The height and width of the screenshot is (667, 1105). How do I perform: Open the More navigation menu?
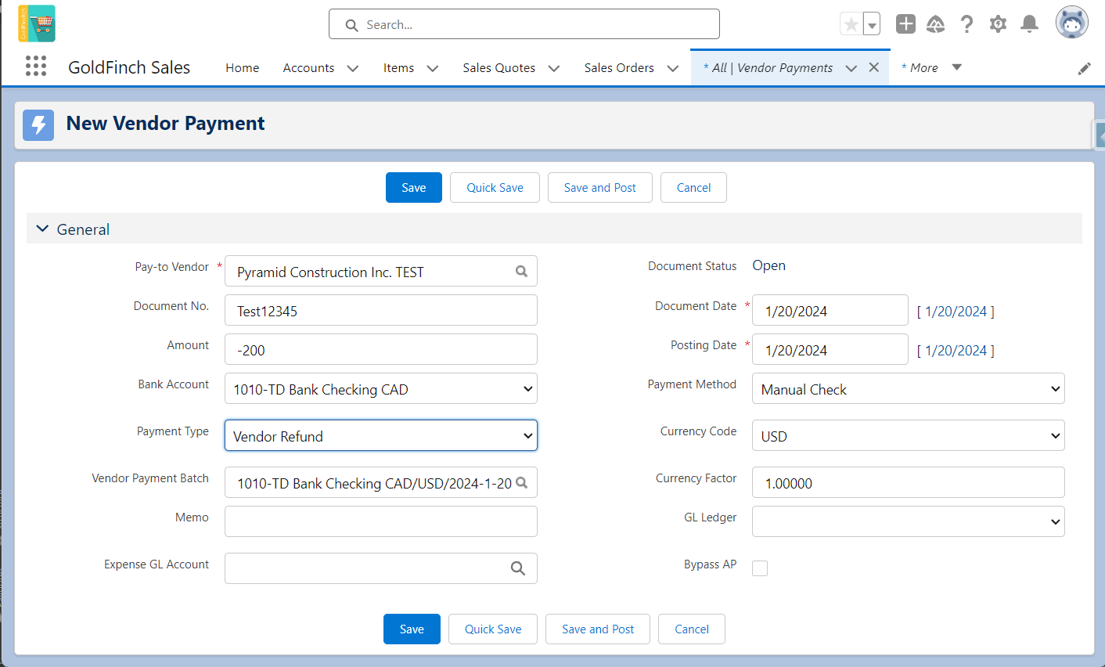point(931,68)
